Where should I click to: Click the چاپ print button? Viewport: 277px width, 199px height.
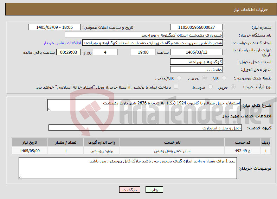pos(154,190)
